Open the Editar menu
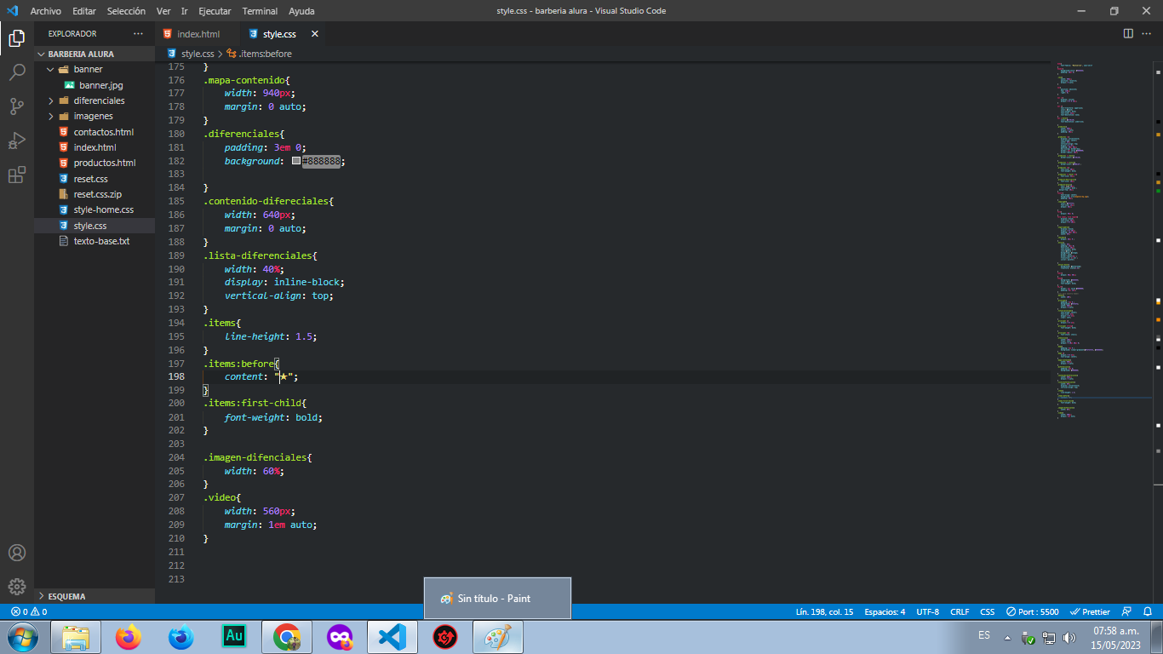Image resolution: width=1163 pixels, height=654 pixels. coord(83,11)
